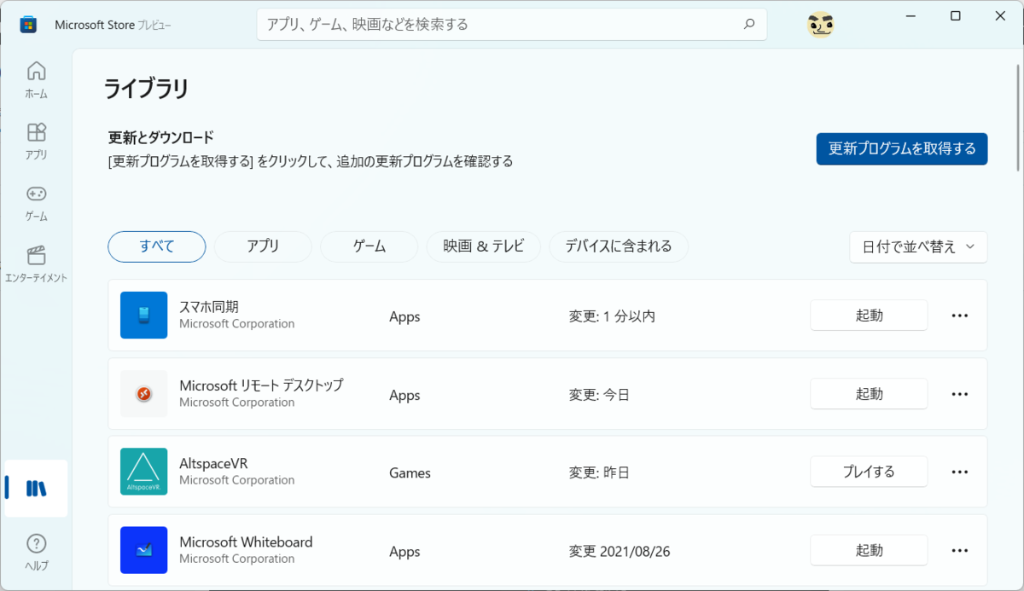The width and height of the screenshot is (1024, 591).
Task: Click 更新プログラムを取得する button
Action: 902,148
